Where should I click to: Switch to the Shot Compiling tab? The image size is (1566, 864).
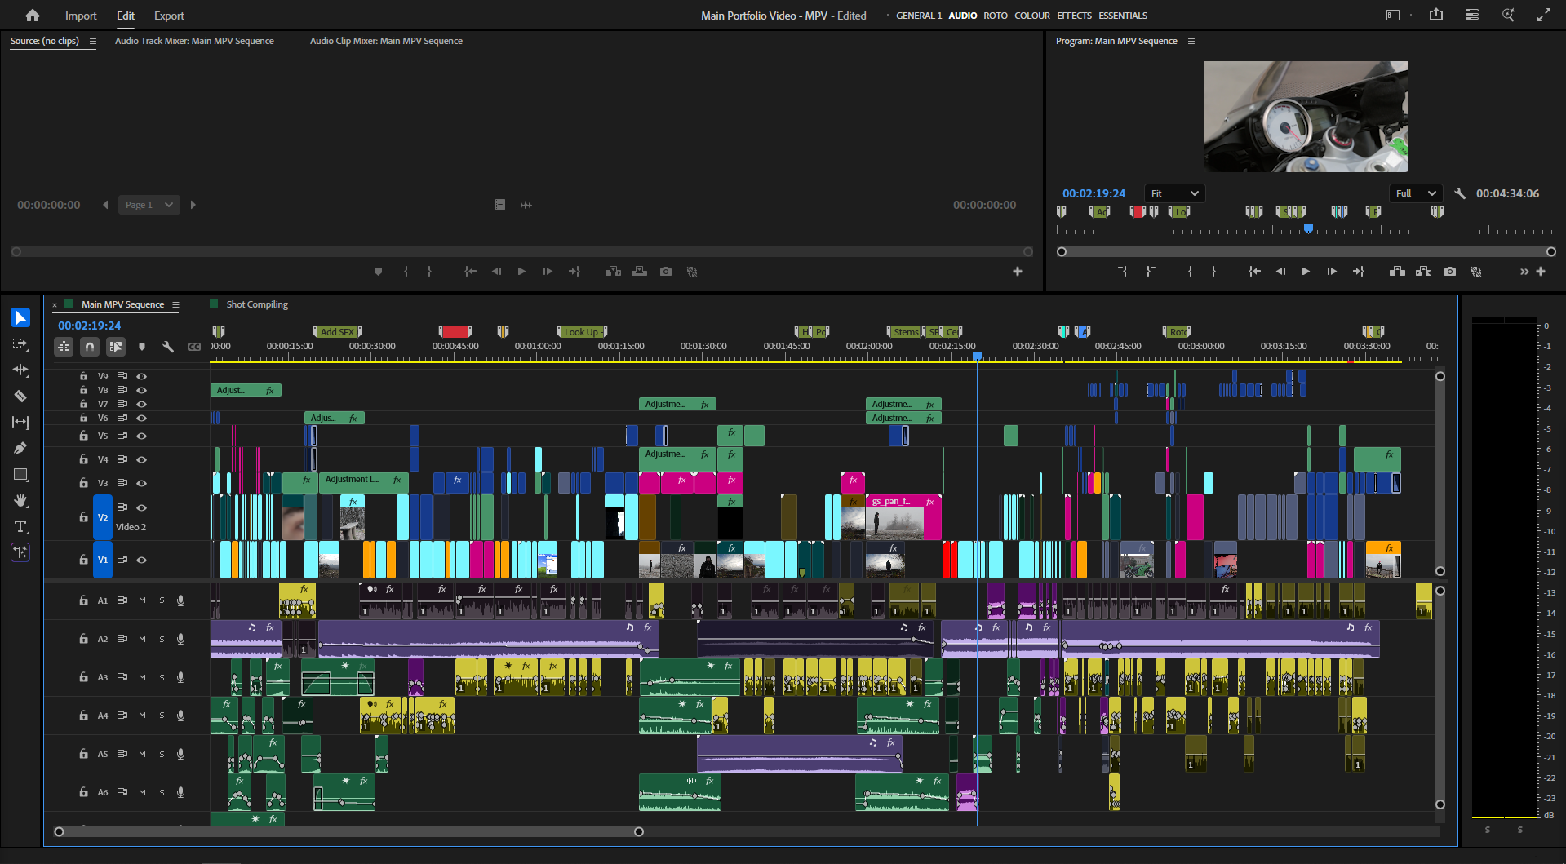256,304
